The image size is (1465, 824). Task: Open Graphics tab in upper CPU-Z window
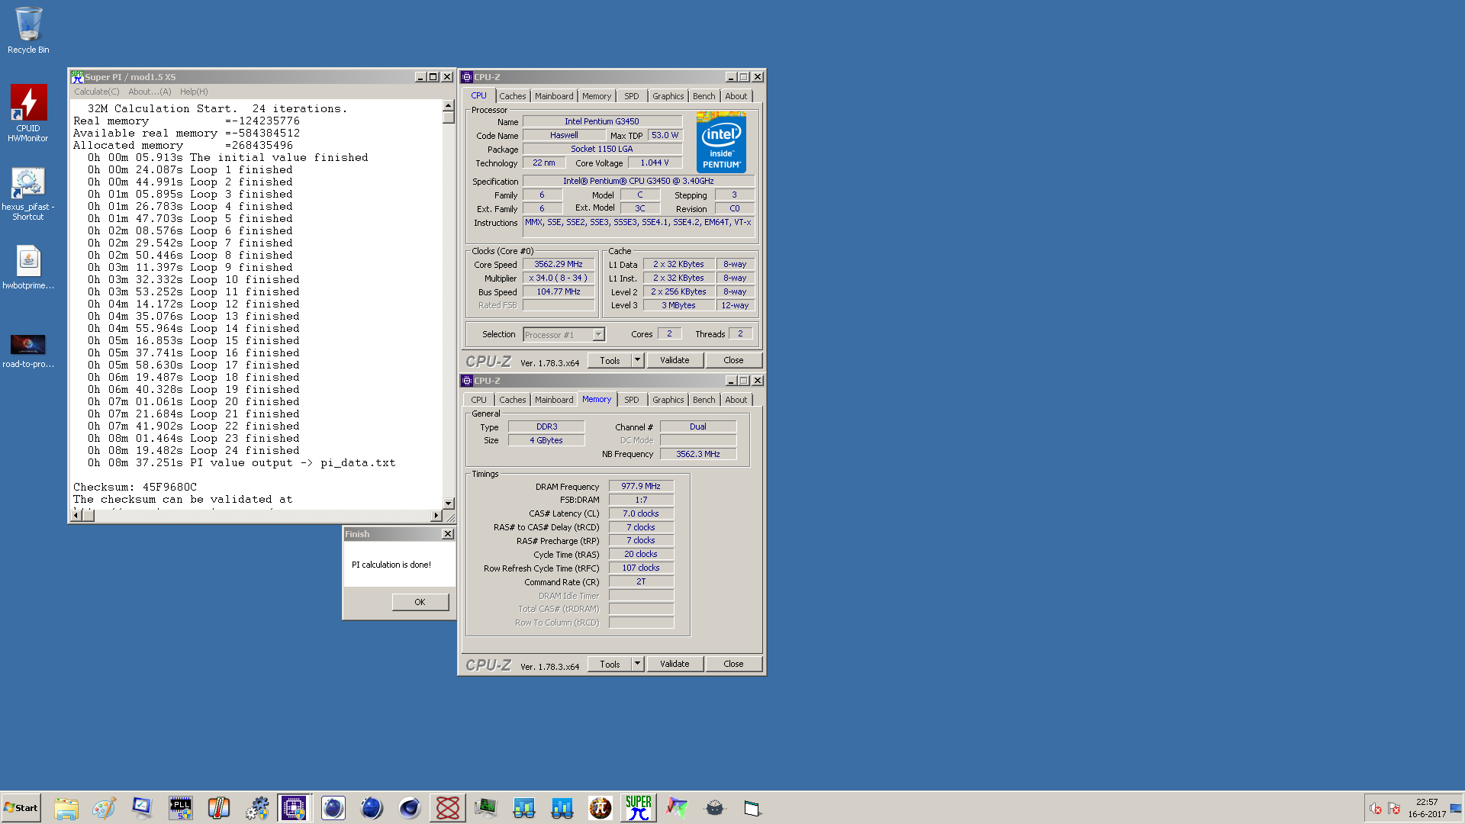click(668, 96)
